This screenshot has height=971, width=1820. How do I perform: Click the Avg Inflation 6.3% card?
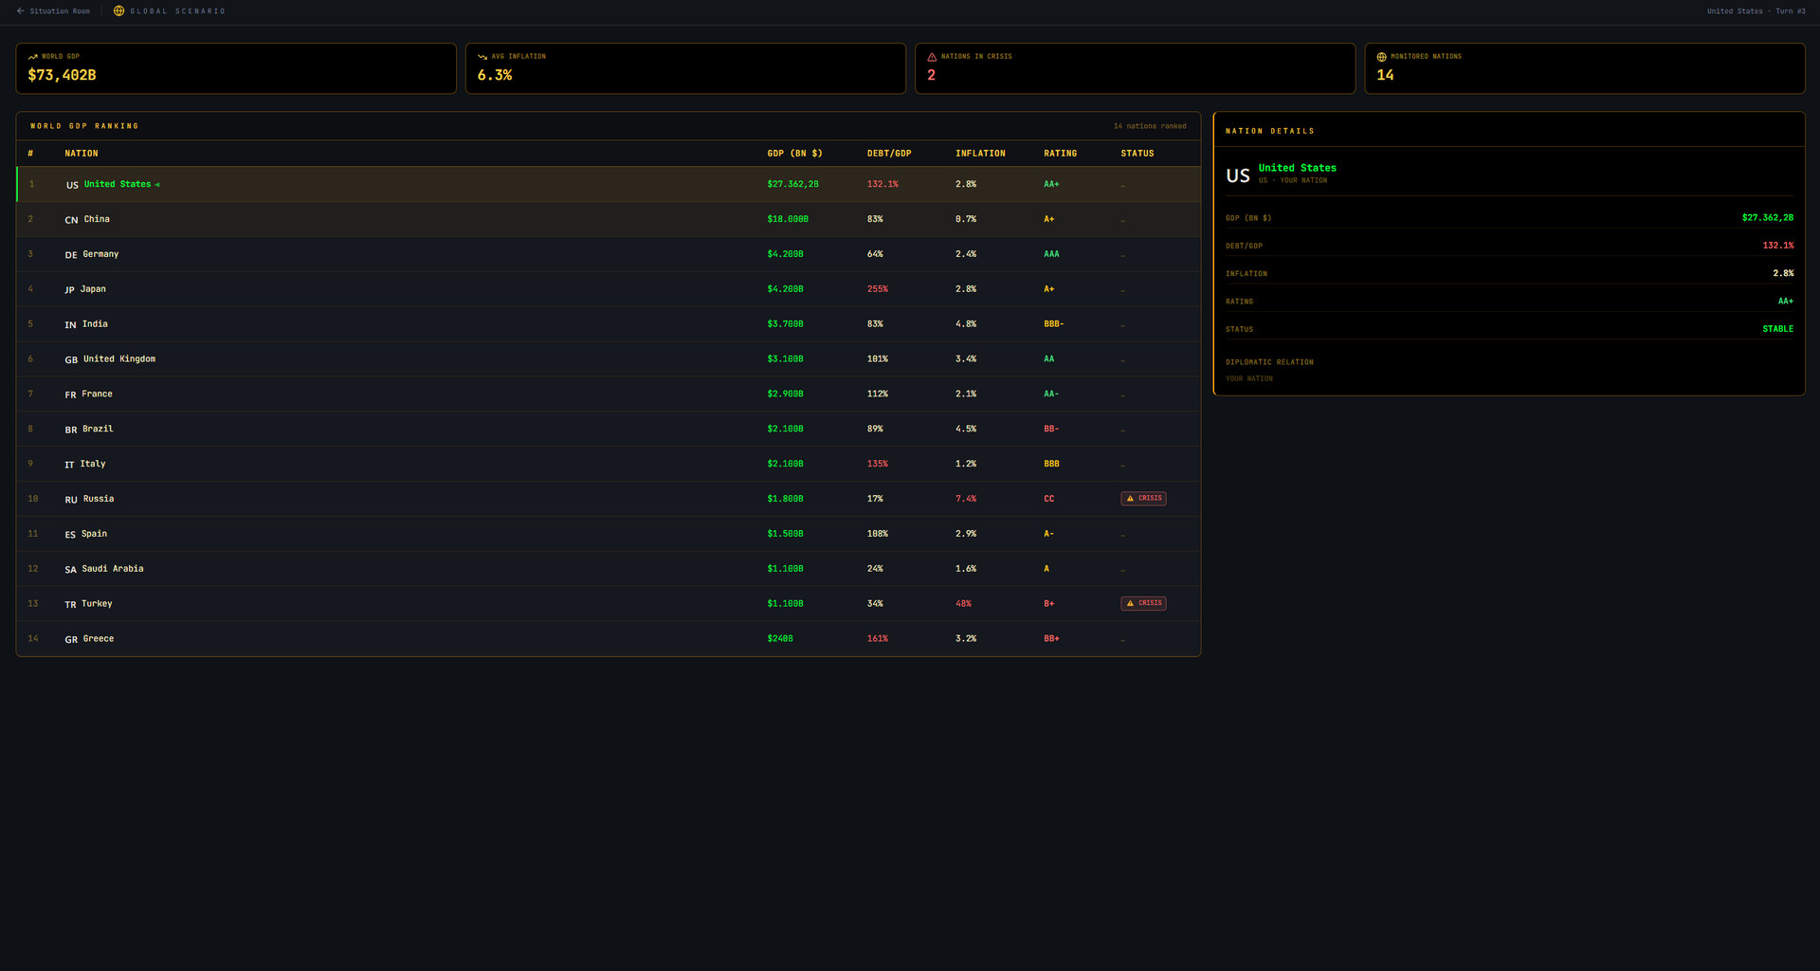[x=685, y=68]
